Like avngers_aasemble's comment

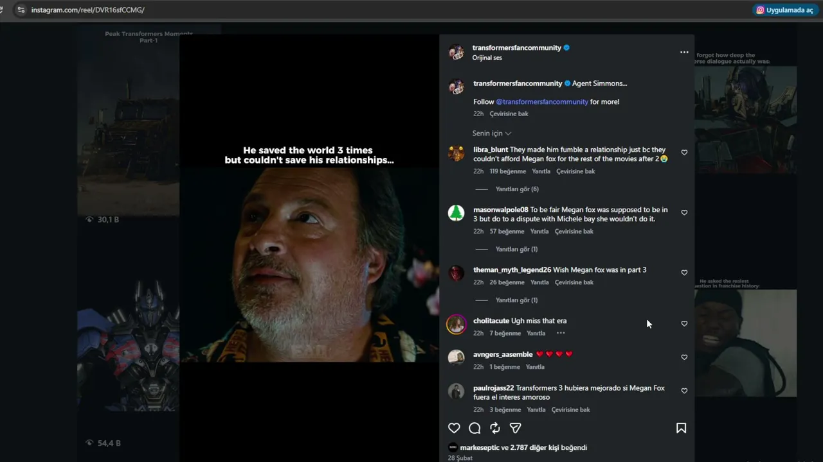pyautogui.click(x=684, y=357)
